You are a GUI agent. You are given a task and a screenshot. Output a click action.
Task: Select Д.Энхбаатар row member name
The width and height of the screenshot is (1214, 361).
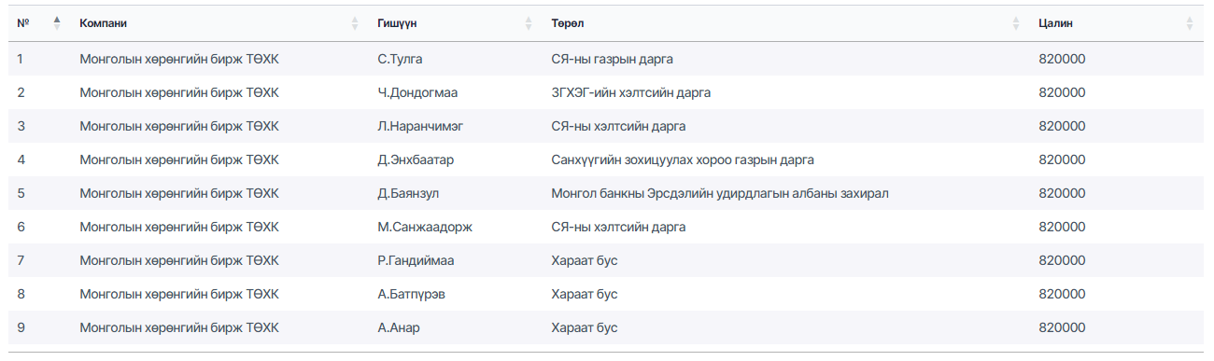pos(416,160)
